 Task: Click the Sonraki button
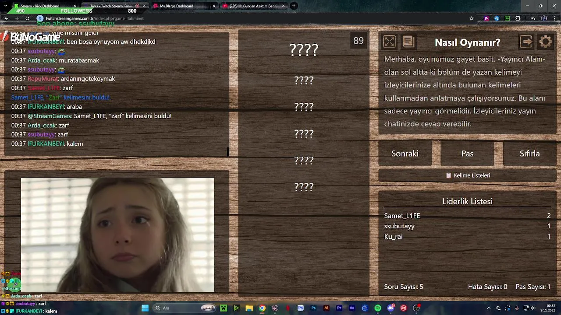point(405,154)
